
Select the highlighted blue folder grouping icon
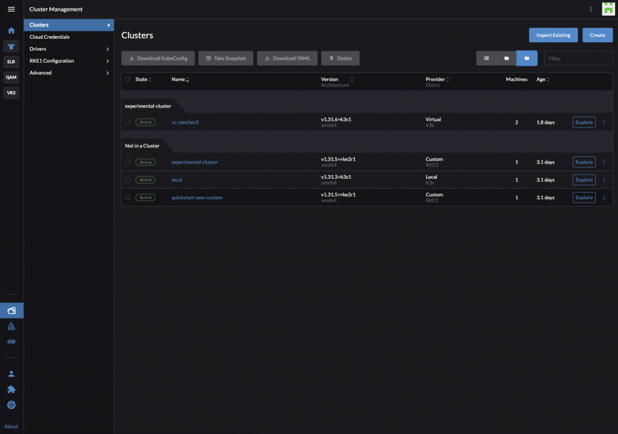click(527, 59)
